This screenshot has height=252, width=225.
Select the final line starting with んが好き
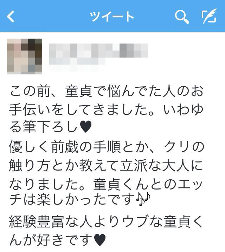click(x=58, y=240)
